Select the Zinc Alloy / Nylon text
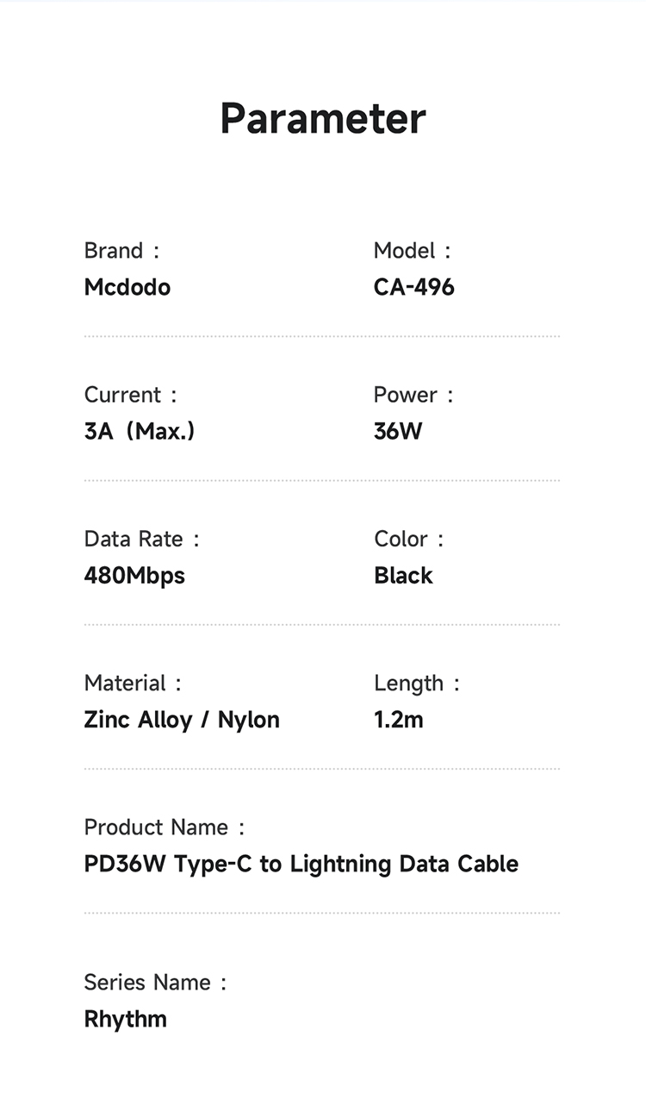Image resolution: width=646 pixels, height=1099 pixels. tap(182, 720)
